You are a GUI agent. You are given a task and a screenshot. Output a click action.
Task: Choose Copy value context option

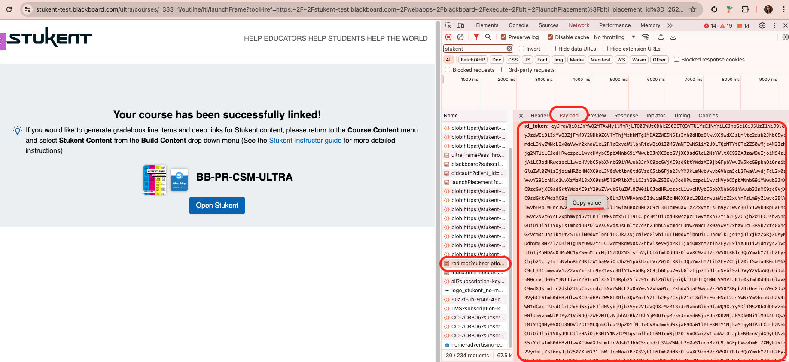click(x=587, y=202)
